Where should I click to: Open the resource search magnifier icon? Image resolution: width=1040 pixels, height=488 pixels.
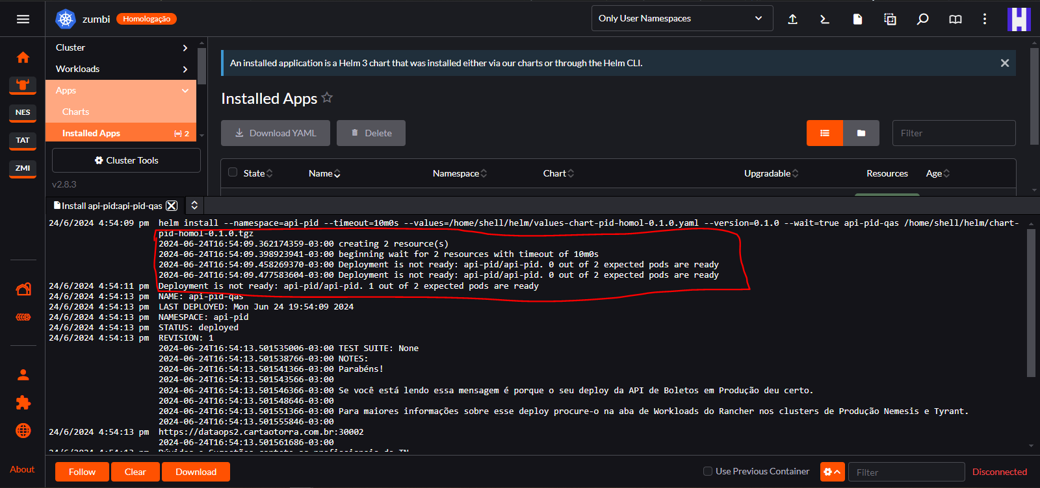(x=922, y=19)
